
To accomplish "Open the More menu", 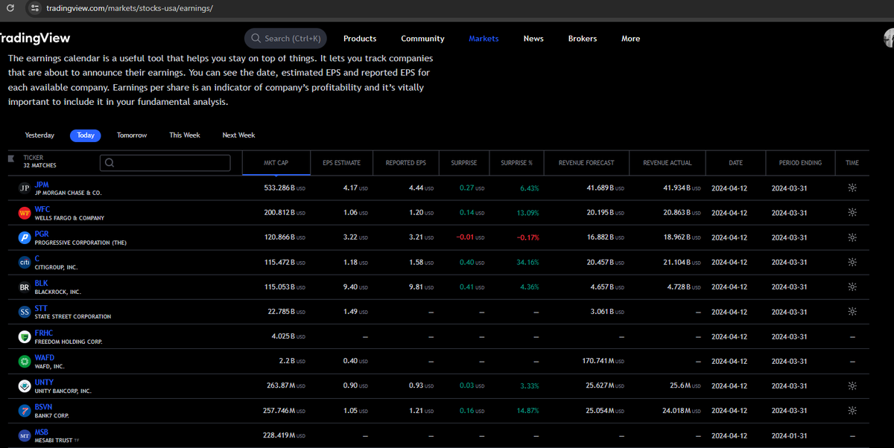I will click(631, 39).
